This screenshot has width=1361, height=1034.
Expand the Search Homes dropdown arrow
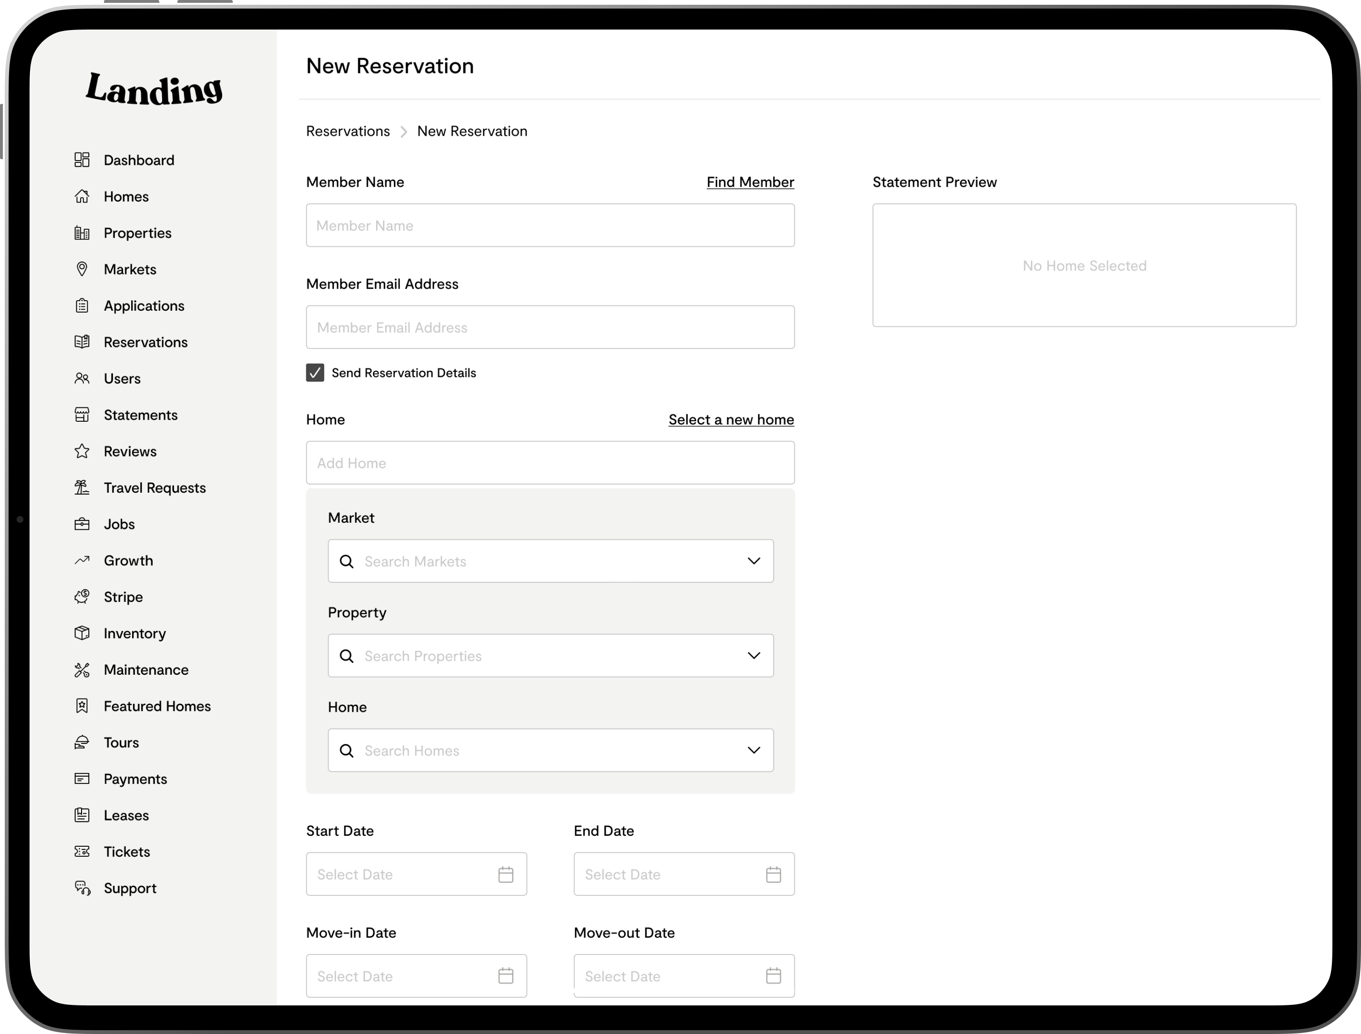coord(754,750)
